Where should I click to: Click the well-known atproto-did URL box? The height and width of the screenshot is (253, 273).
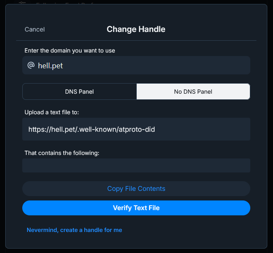click(x=136, y=129)
